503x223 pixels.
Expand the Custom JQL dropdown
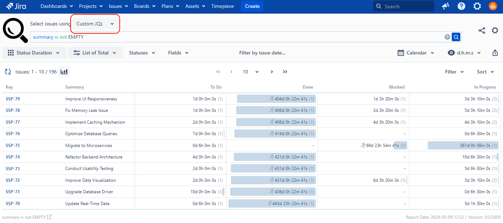coord(95,24)
